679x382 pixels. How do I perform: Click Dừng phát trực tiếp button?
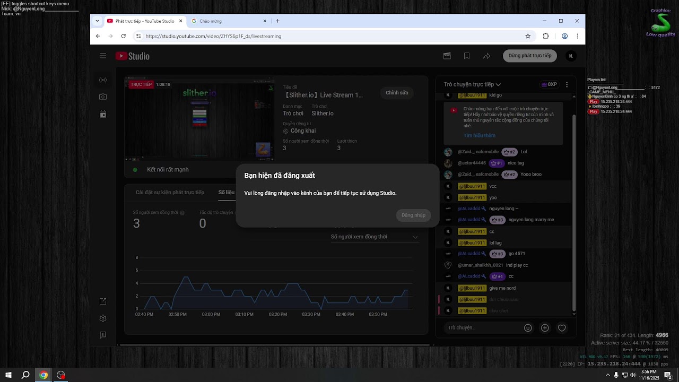tap(530, 56)
